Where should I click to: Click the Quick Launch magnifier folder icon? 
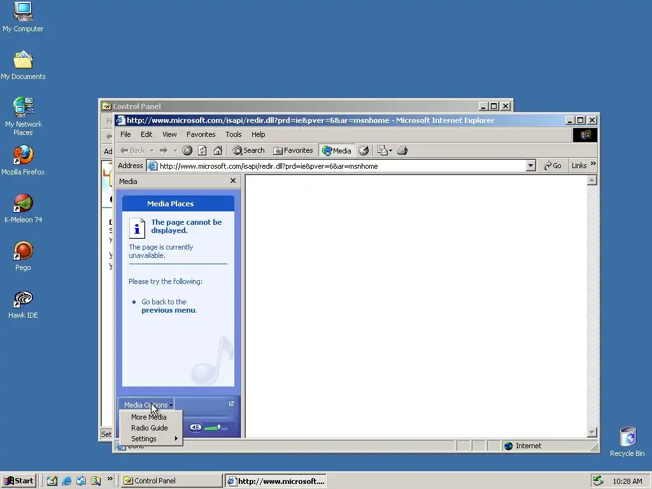pos(96,481)
